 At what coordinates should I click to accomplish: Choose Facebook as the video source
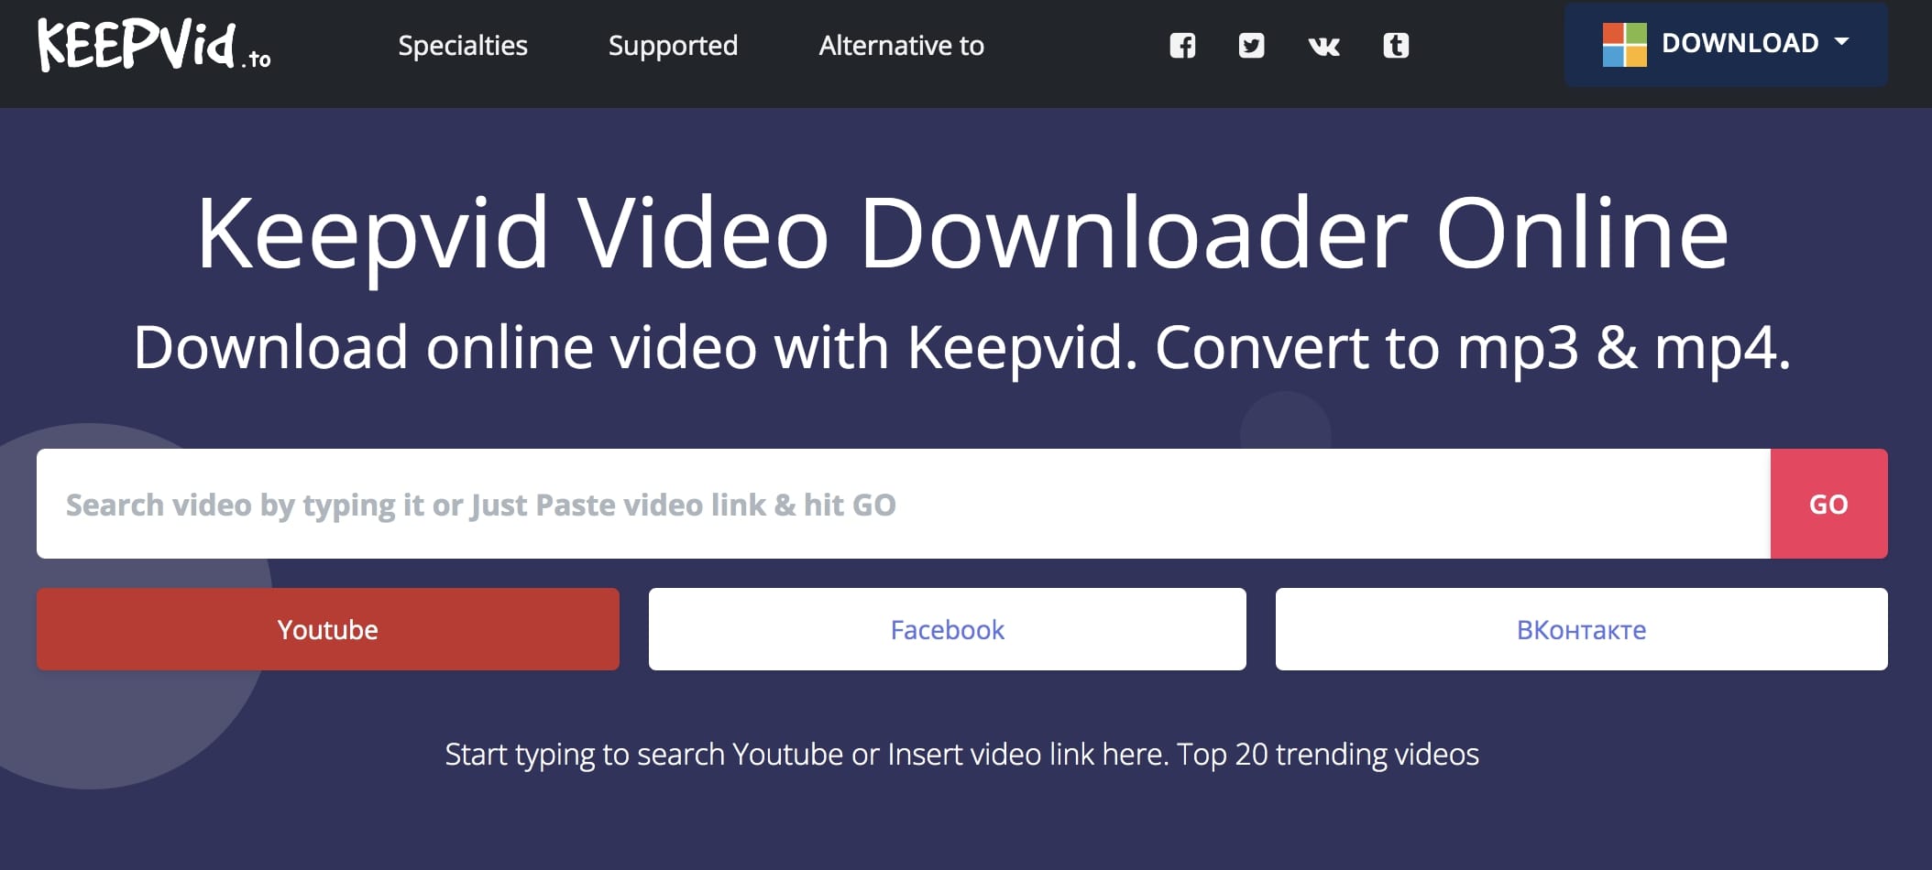click(x=947, y=629)
